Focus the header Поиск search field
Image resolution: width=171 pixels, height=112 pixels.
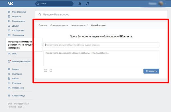click(54, 4)
